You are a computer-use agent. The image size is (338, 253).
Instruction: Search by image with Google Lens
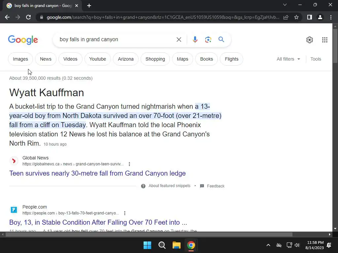coord(208,40)
